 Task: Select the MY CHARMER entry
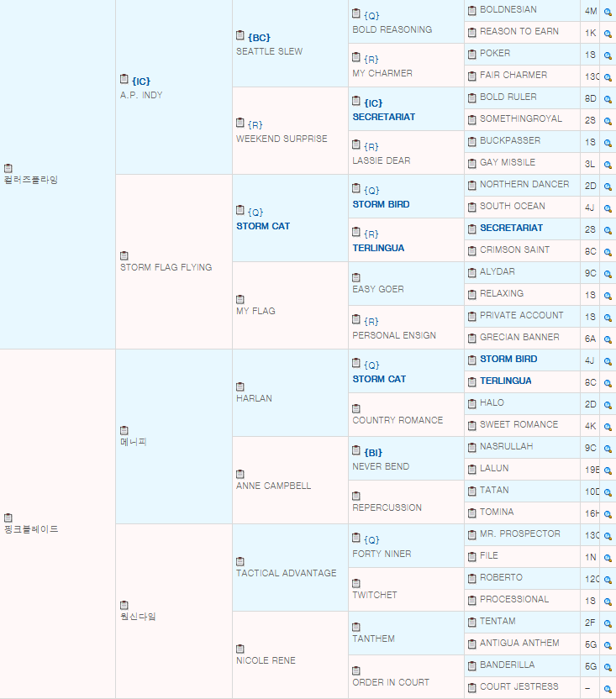382,73
